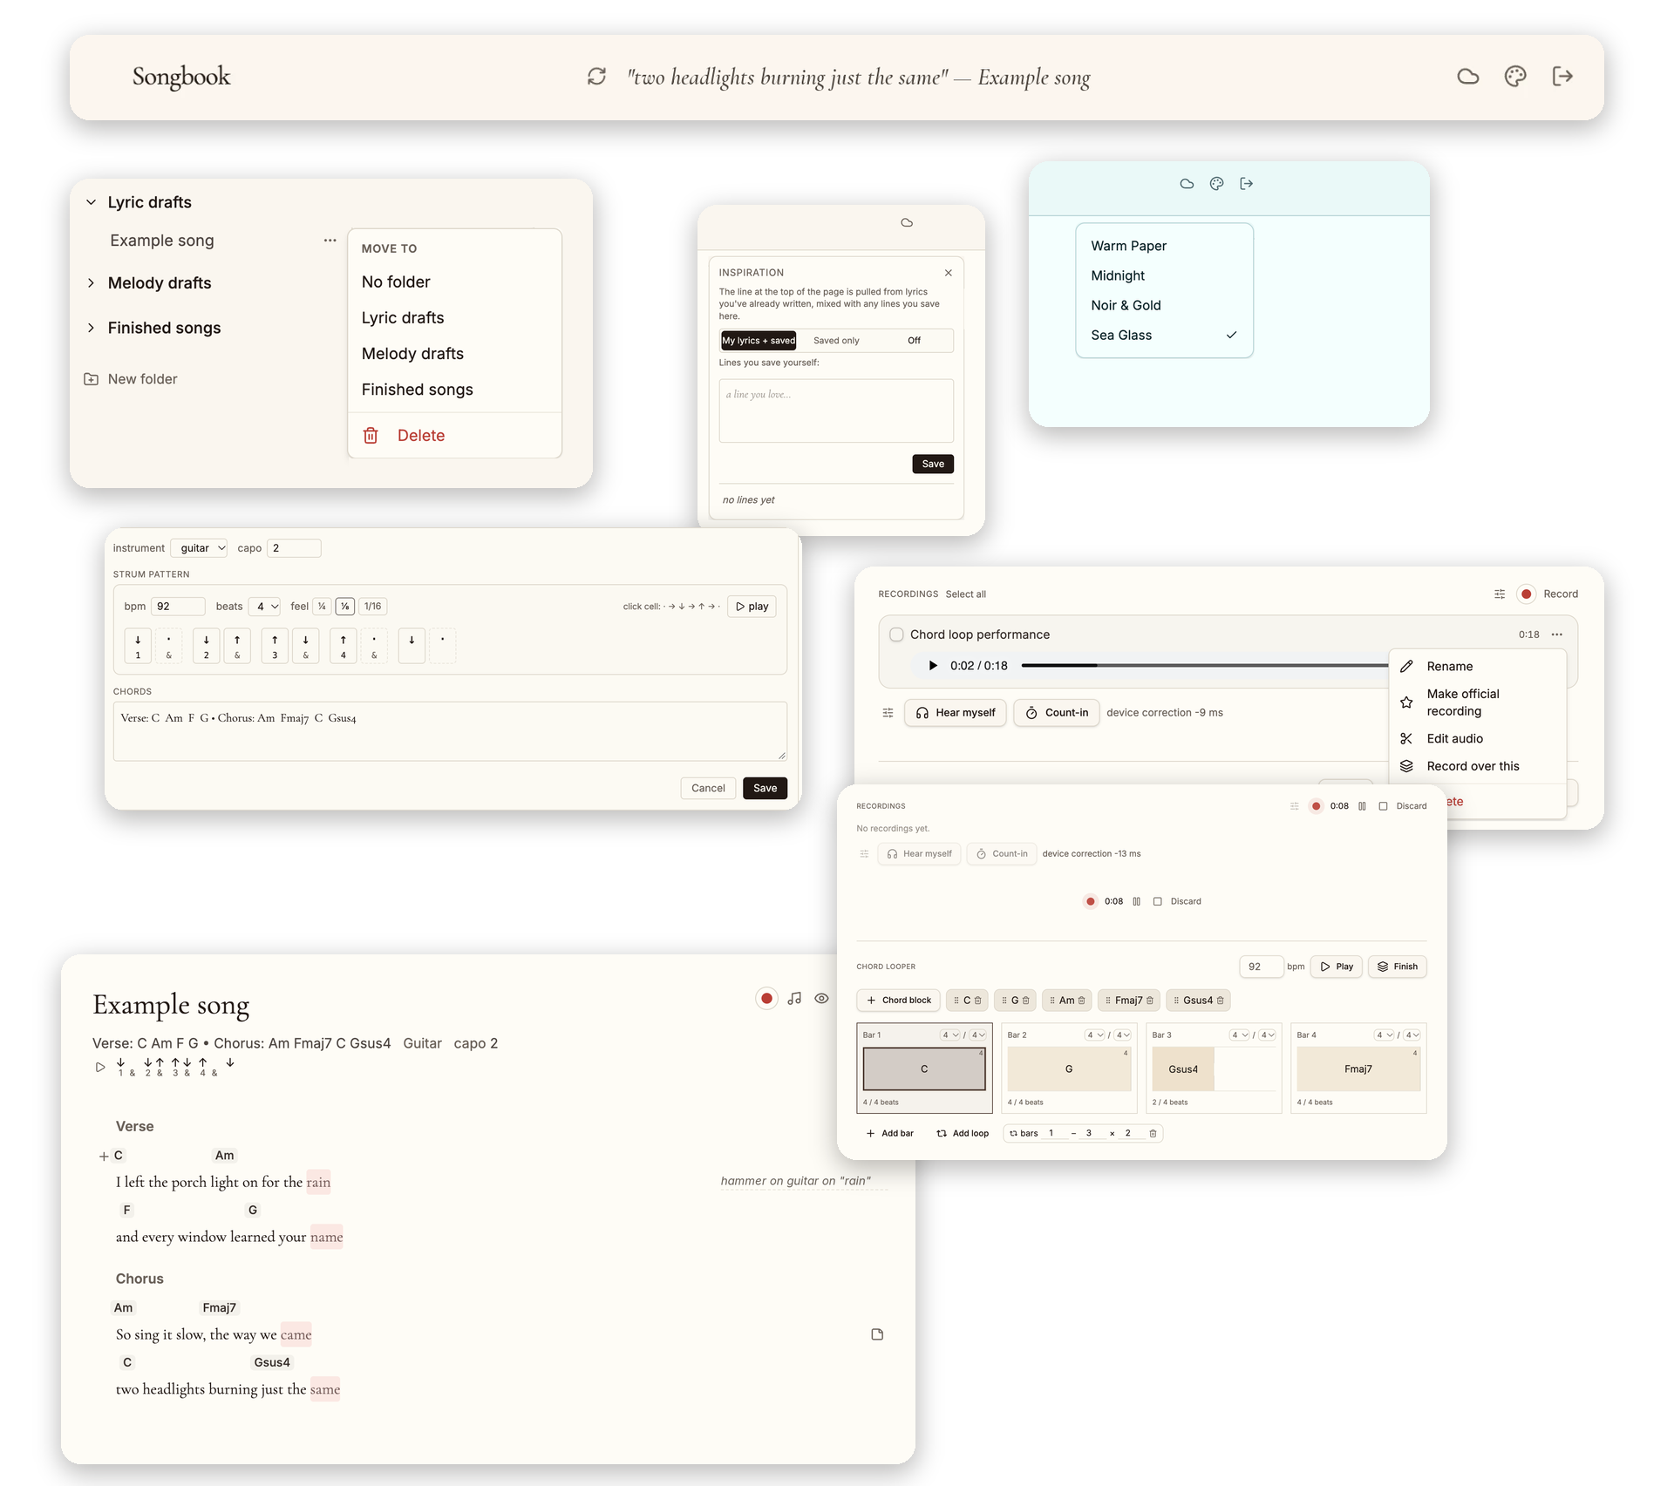The height and width of the screenshot is (1486, 1674).
Task: Select the 'Saved only' inspiration option
Action: point(836,341)
